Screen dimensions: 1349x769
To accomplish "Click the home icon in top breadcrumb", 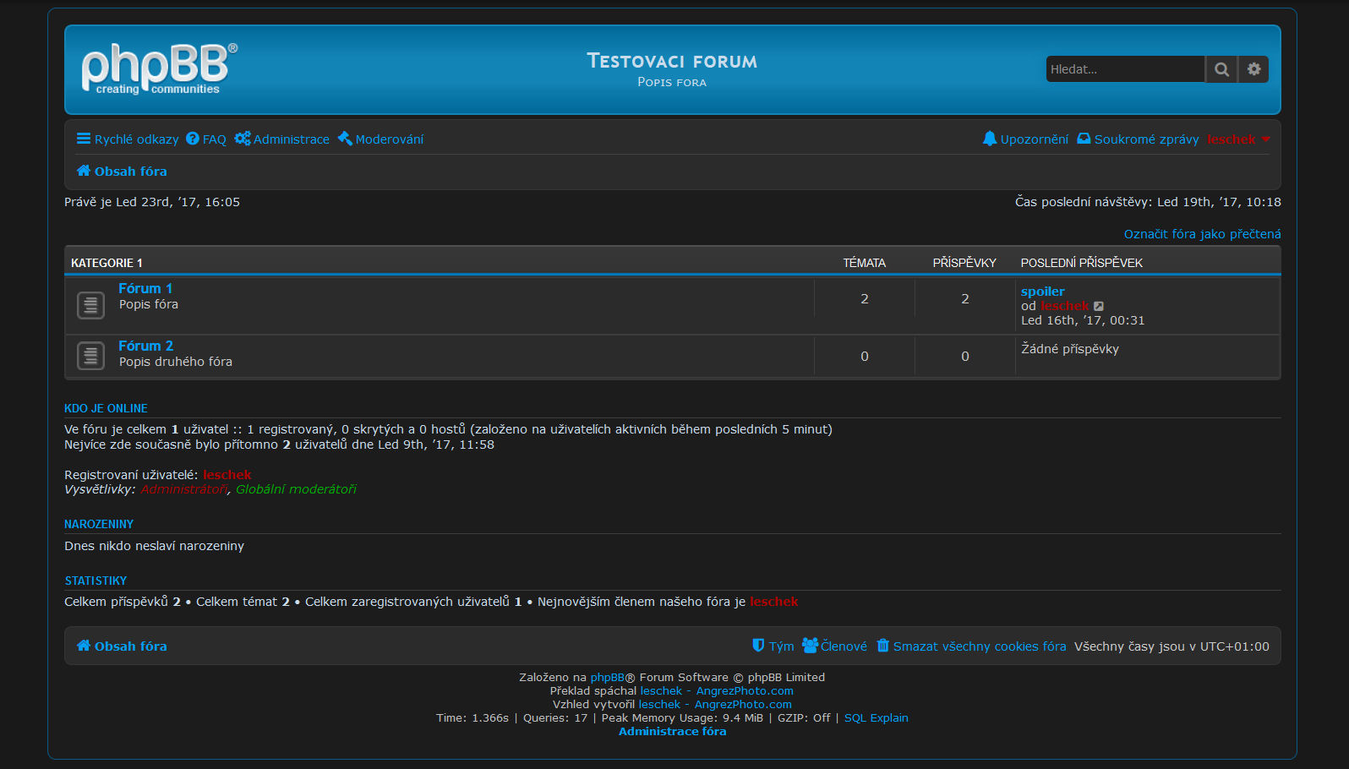I will (x=84, y=171).
